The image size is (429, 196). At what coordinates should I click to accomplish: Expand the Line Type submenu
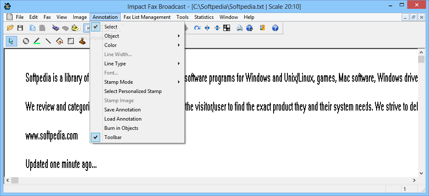(137, 63)
